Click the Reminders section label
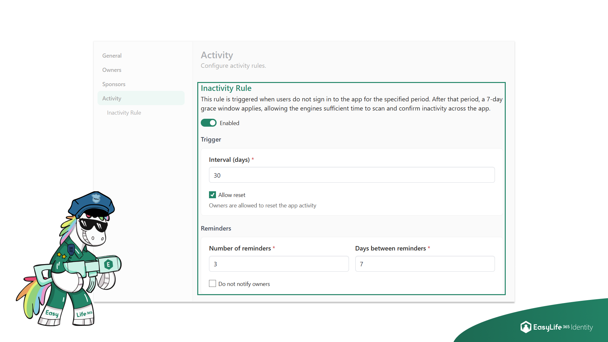This screenshot has width=608, height=342. pyautogui.click(x=216, y=228)
